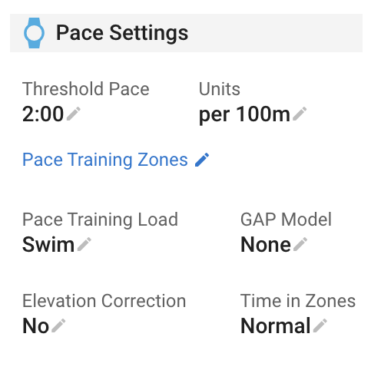Edit Threshold Pace using its pencil icon
This screenshot has height=370, width=381.
tap(74, 114)
